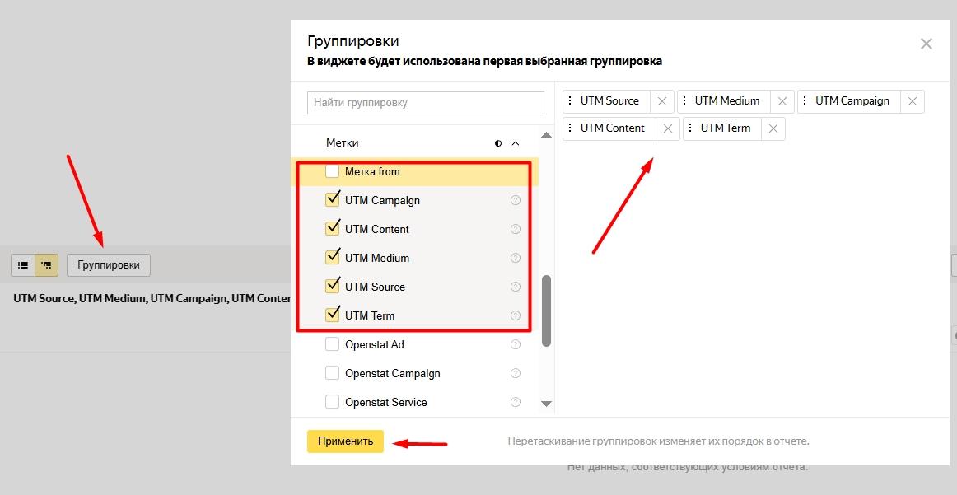Remove the UTM Source grouping chip
Screen dimensions: 957x495
(661, 101)
